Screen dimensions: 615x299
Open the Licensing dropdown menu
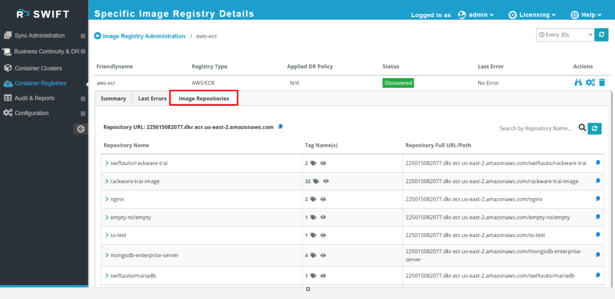tap(532, 15)
